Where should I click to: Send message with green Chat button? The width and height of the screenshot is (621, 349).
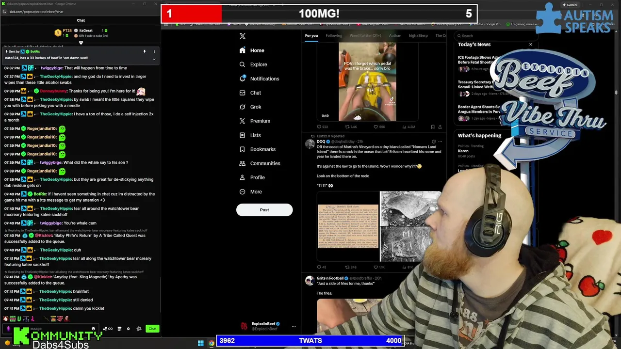[152, 329]
